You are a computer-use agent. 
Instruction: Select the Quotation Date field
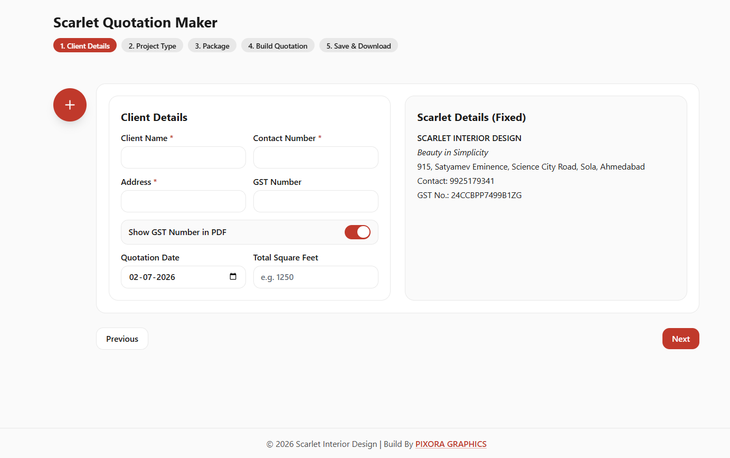click(183, 277)
